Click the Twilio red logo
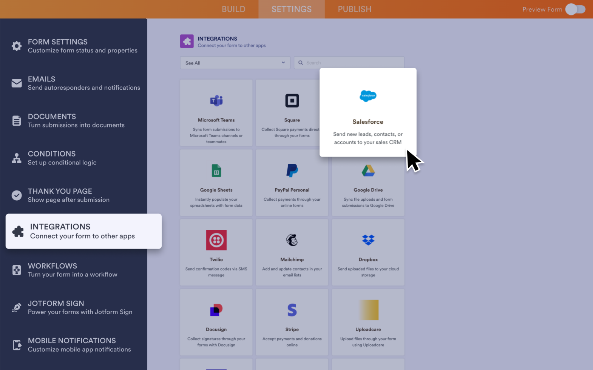This screenshot has height=370, width=593. 216,240
